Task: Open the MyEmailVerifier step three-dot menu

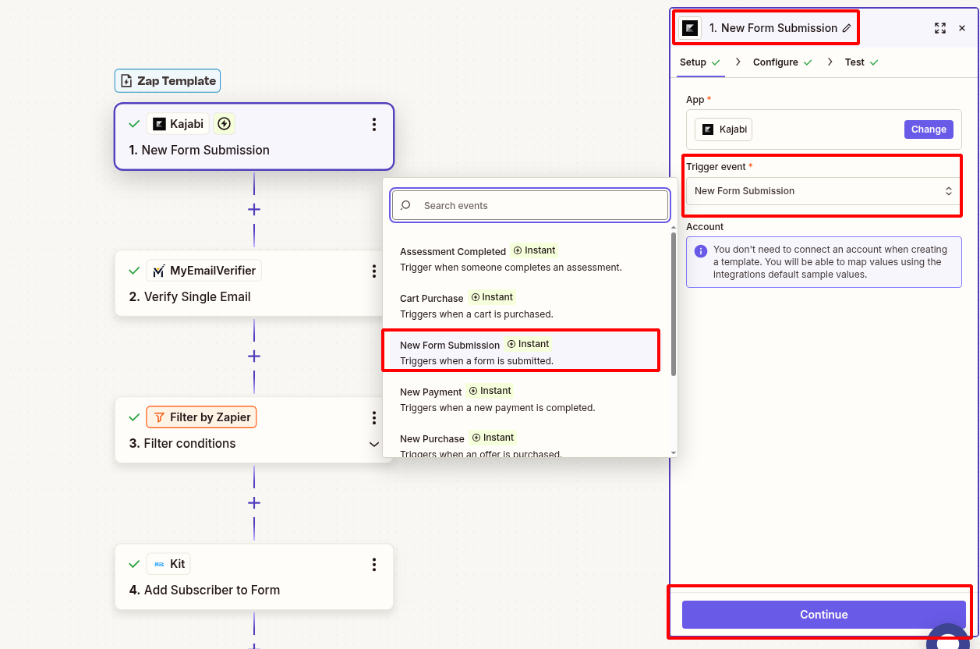Action: point(374,271)
